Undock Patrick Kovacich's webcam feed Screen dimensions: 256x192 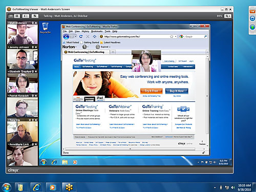pos(33,96)
